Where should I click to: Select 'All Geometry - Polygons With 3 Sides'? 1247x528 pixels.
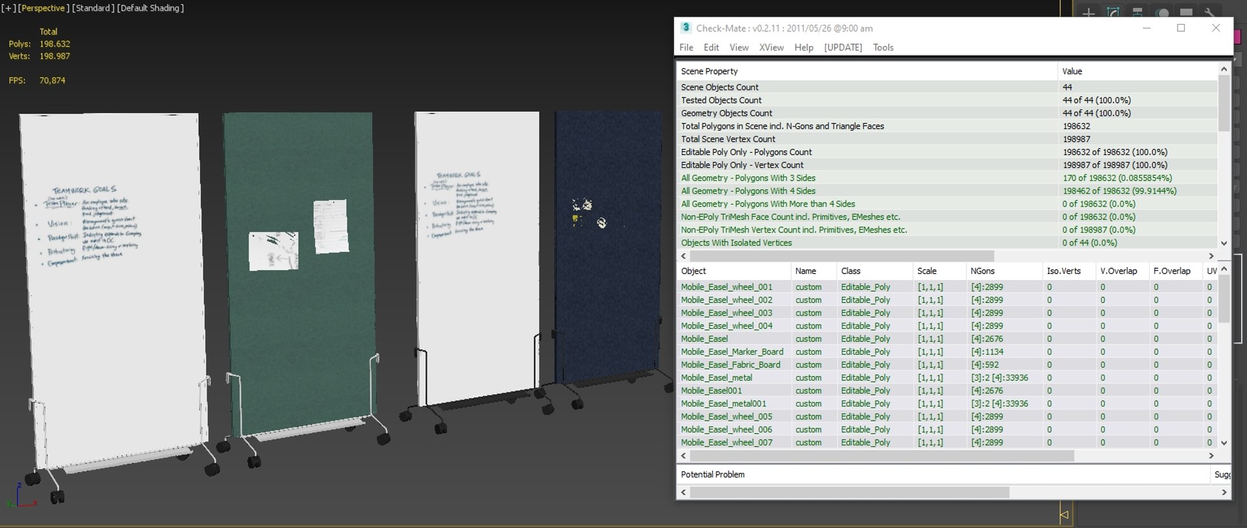(946, 177)
